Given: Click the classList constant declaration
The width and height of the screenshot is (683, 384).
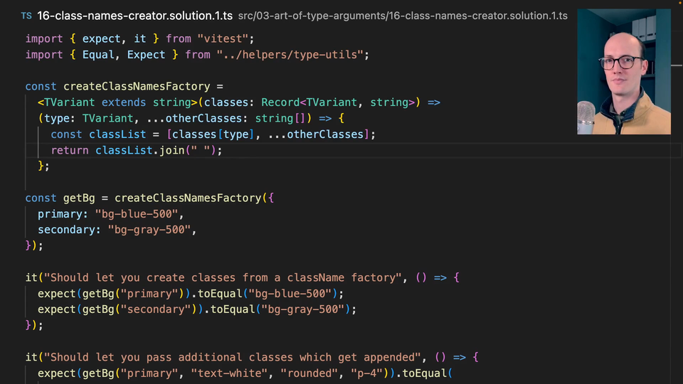Looking at the screenshot, I should coord(117,134).
